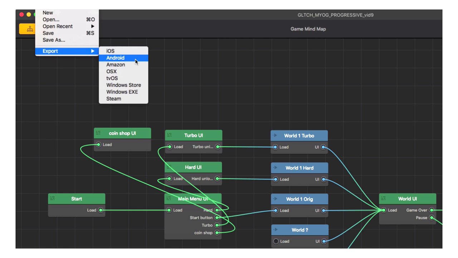458x258 pixels.
Task: Choose Windows EXE export option
Action: tap(122, 92)
